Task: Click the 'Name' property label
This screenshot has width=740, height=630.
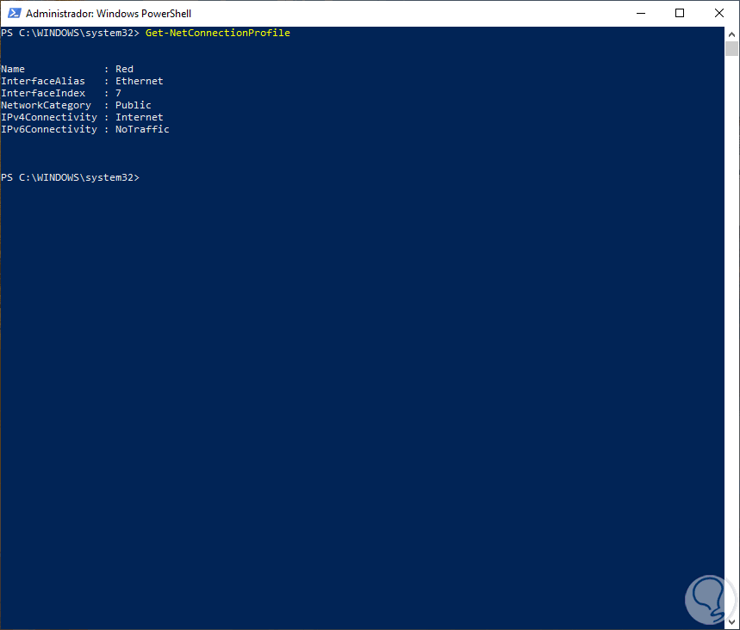Action: pos(13,69)
